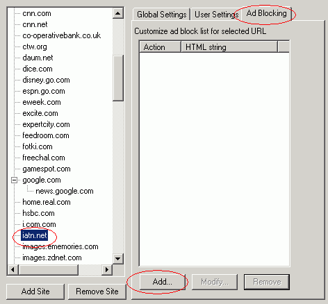Select i.com.com in the site tree
This screenshot has height=304, width=328.
pos(39,224)
